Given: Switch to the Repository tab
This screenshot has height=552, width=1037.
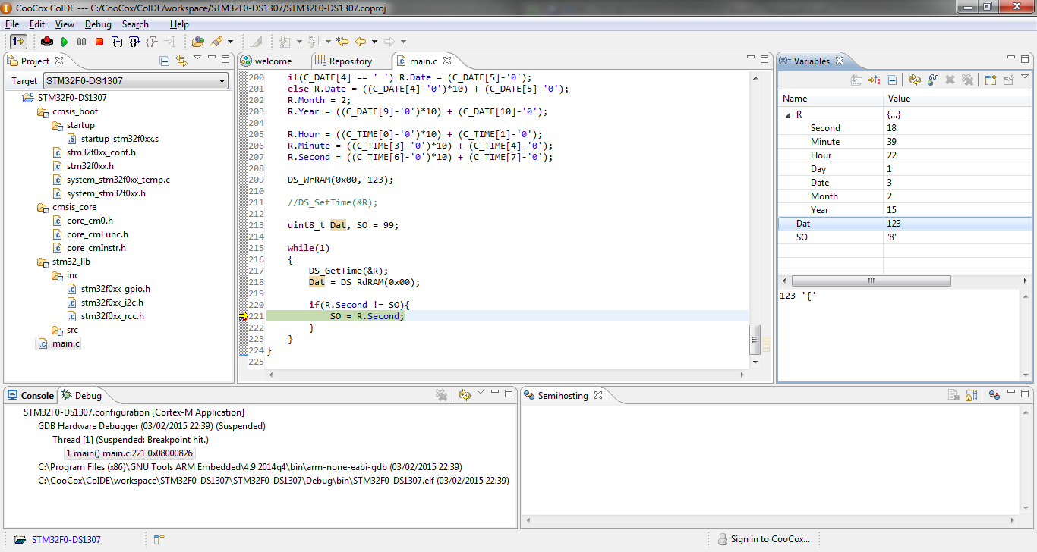Looking at the screenshot, I should (350, 61).
